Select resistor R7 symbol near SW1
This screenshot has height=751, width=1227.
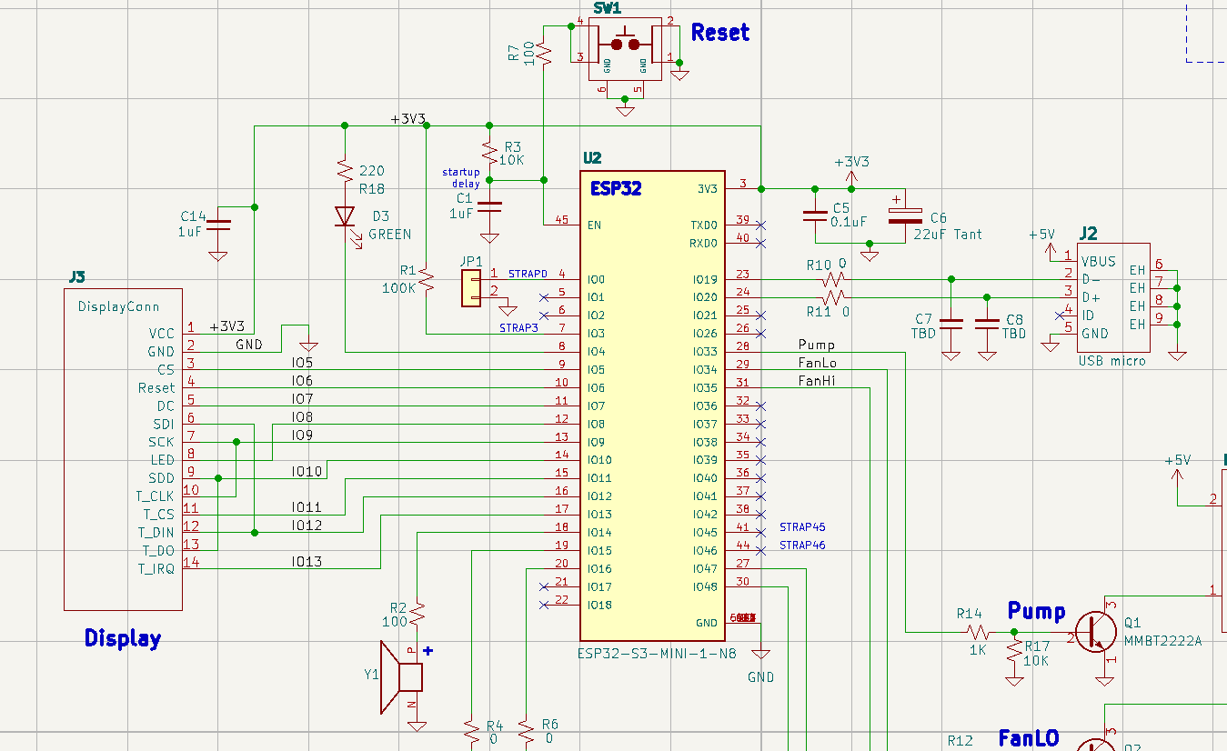[x=544, y=52]
